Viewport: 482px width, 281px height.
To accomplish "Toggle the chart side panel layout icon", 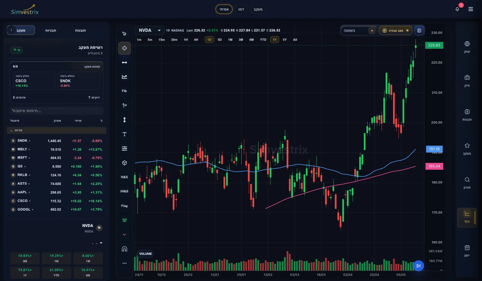I will [419, 30].
